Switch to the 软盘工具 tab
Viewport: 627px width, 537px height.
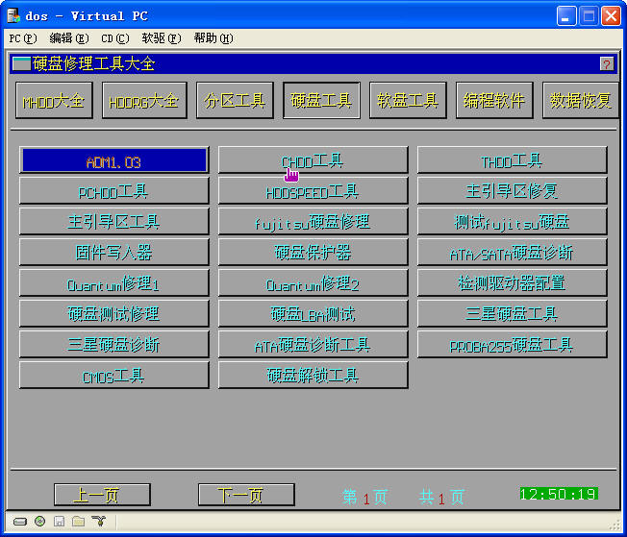click(408, 100)
